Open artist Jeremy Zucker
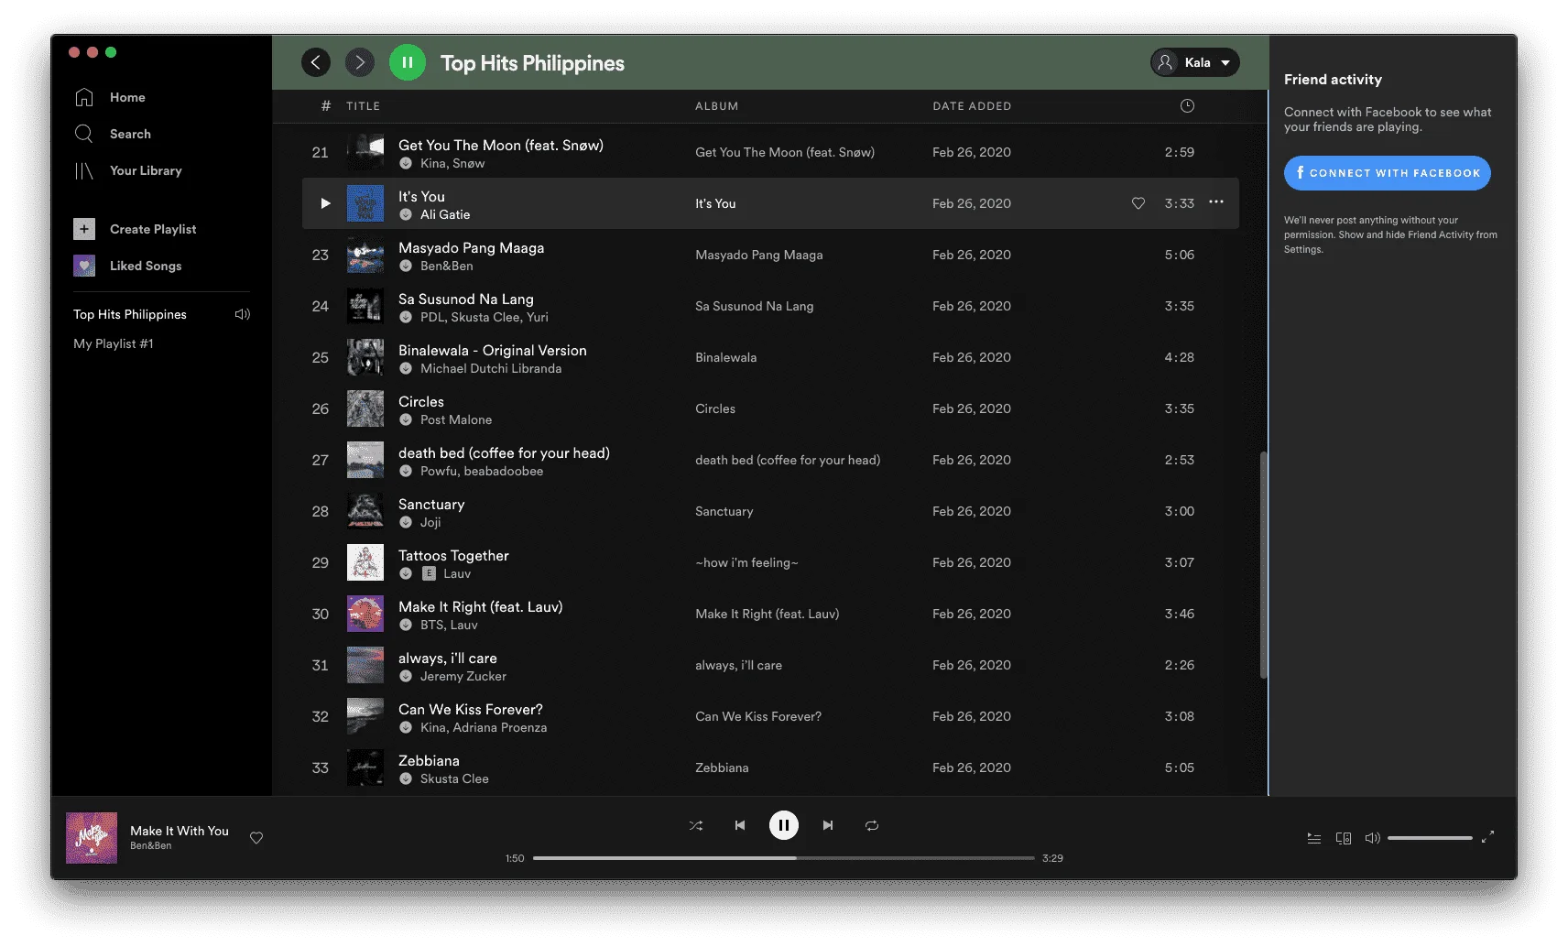 (x=463, y=676)
